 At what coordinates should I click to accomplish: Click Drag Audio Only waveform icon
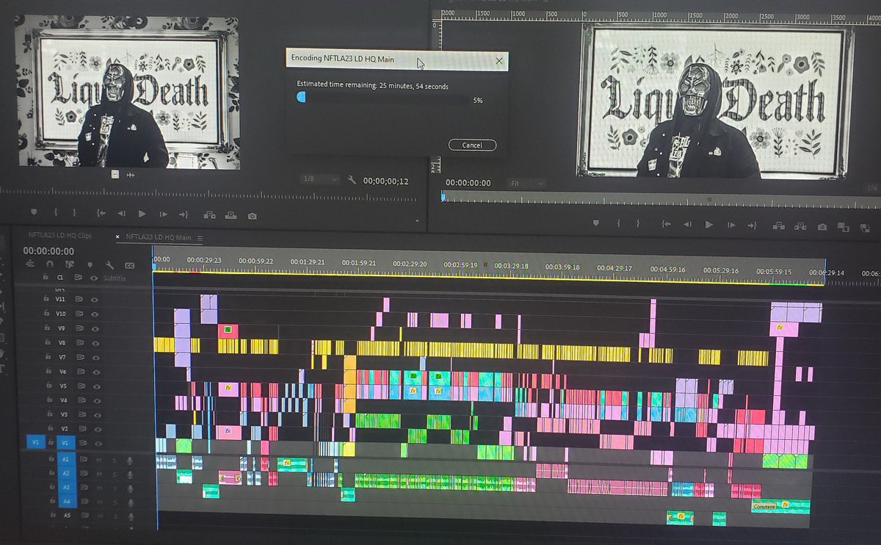[x=131, y=175]
